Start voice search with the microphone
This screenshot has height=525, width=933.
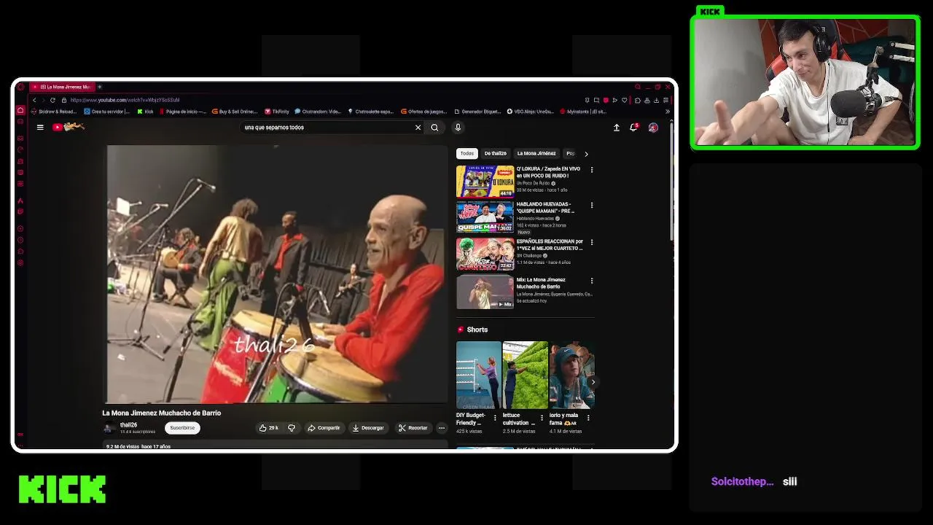[x=458, y=128]
